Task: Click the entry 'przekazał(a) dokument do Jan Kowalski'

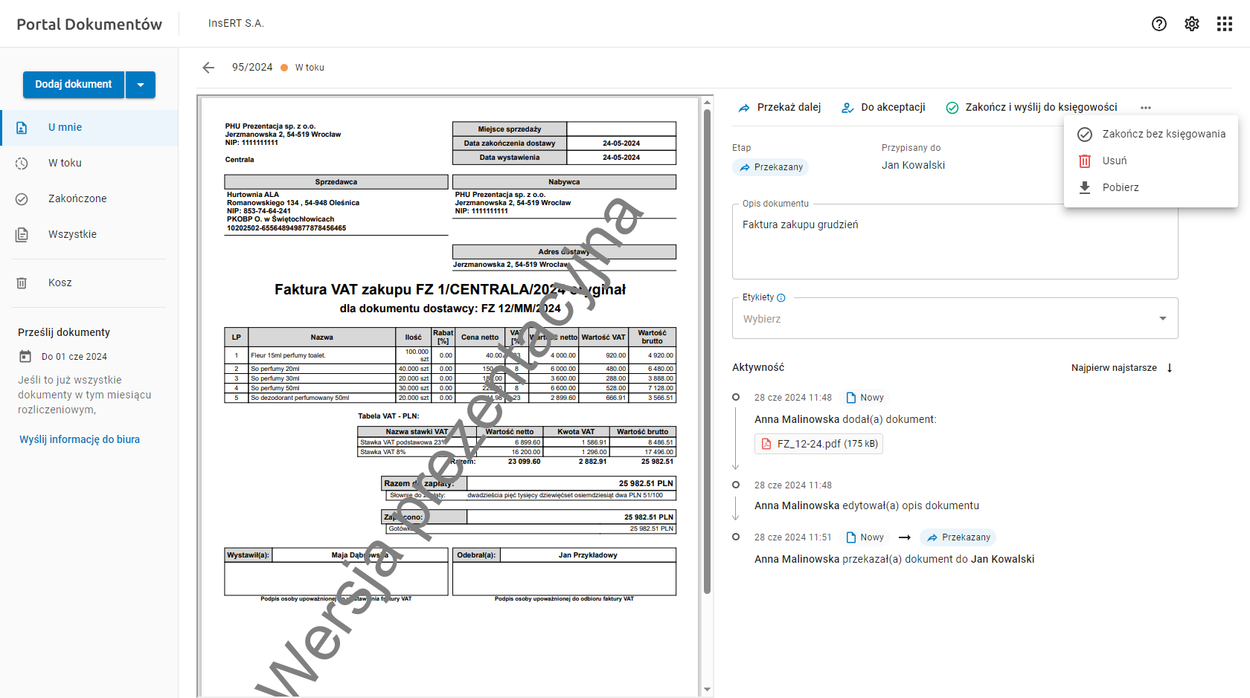Action: pos(894,559)
